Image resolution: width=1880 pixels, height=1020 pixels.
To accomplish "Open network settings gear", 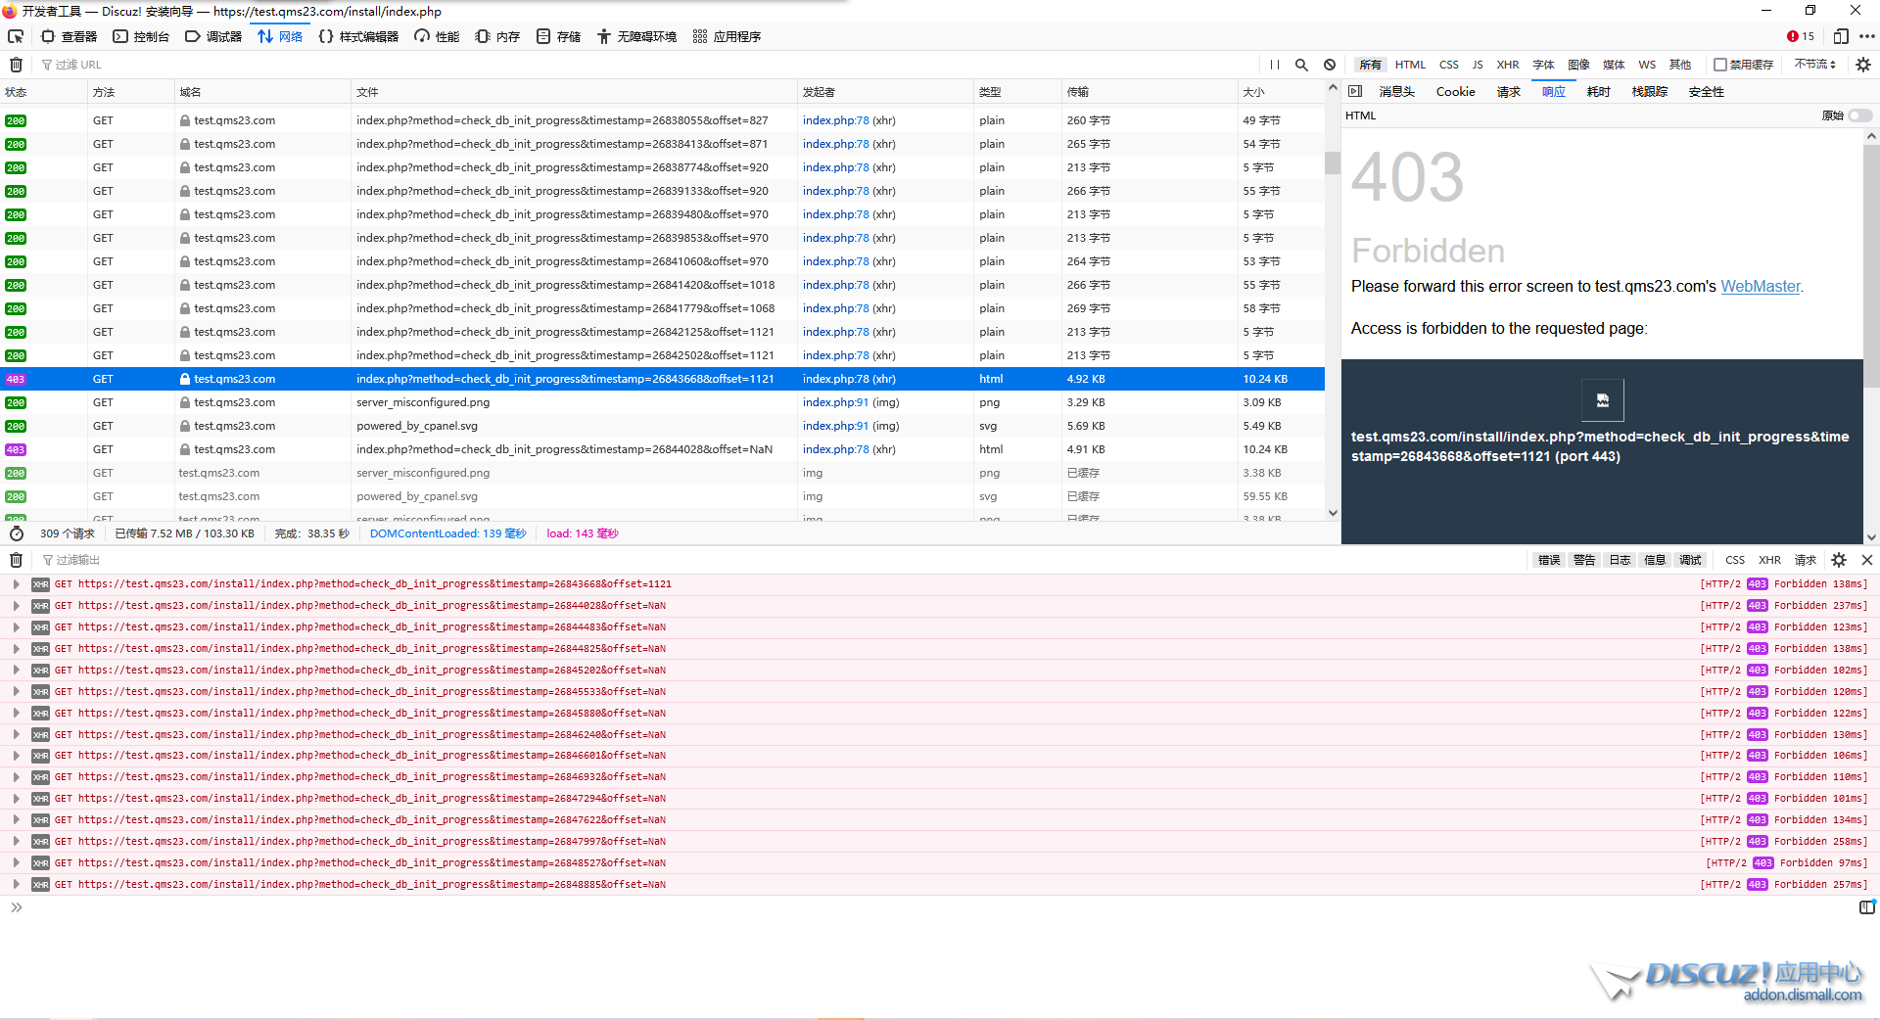I will click(x=1862, y=65).
